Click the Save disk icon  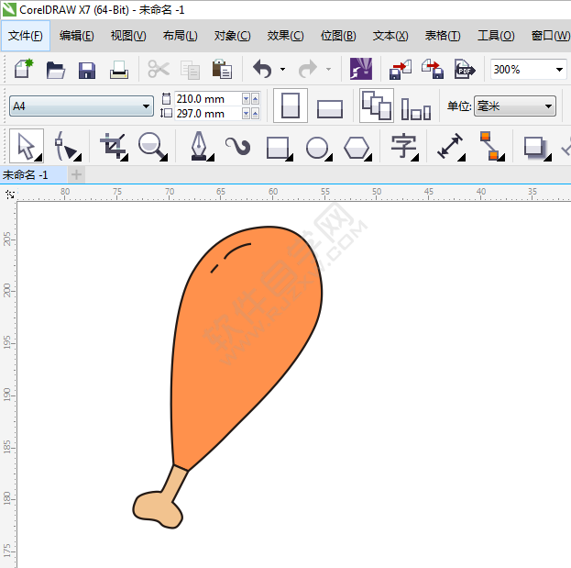[87, 70]
